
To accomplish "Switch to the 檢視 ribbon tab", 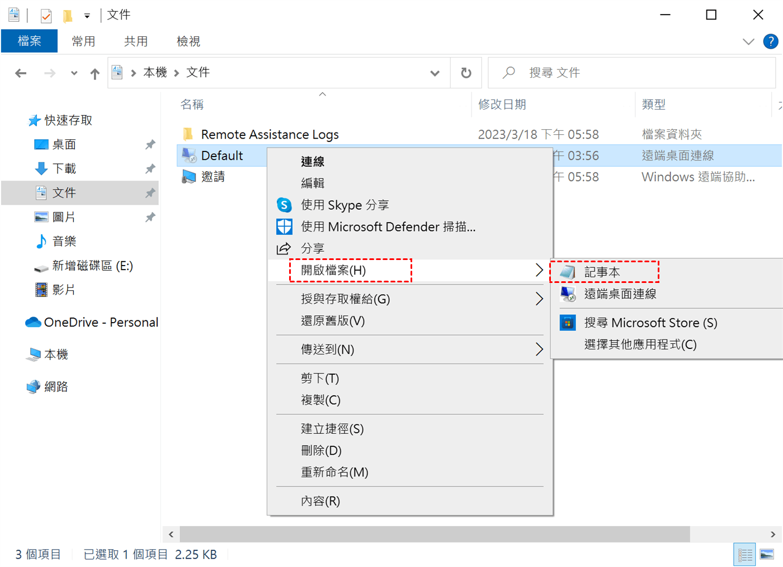I will [188, 41].
